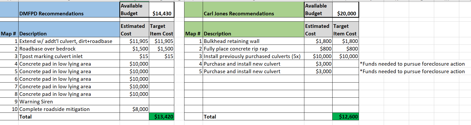This screenshot has width=471, height=125.
Task: Select the $20,000 available budget cell
Action: pyautogui.click(x=346, y=14)
